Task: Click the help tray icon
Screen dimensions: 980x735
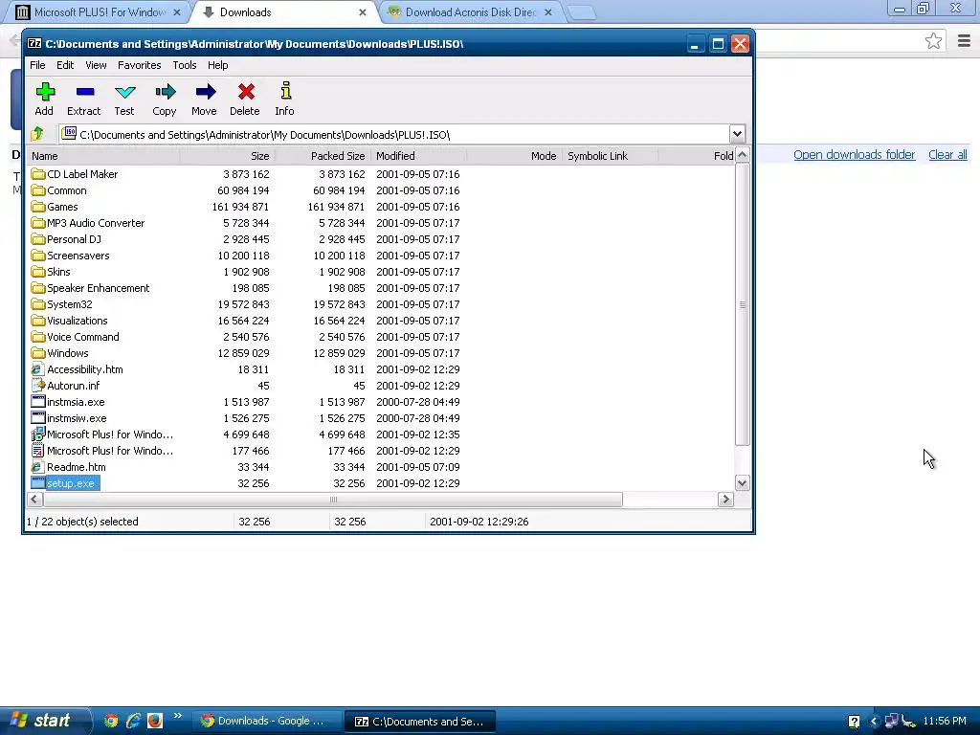Action: (854, 722)
